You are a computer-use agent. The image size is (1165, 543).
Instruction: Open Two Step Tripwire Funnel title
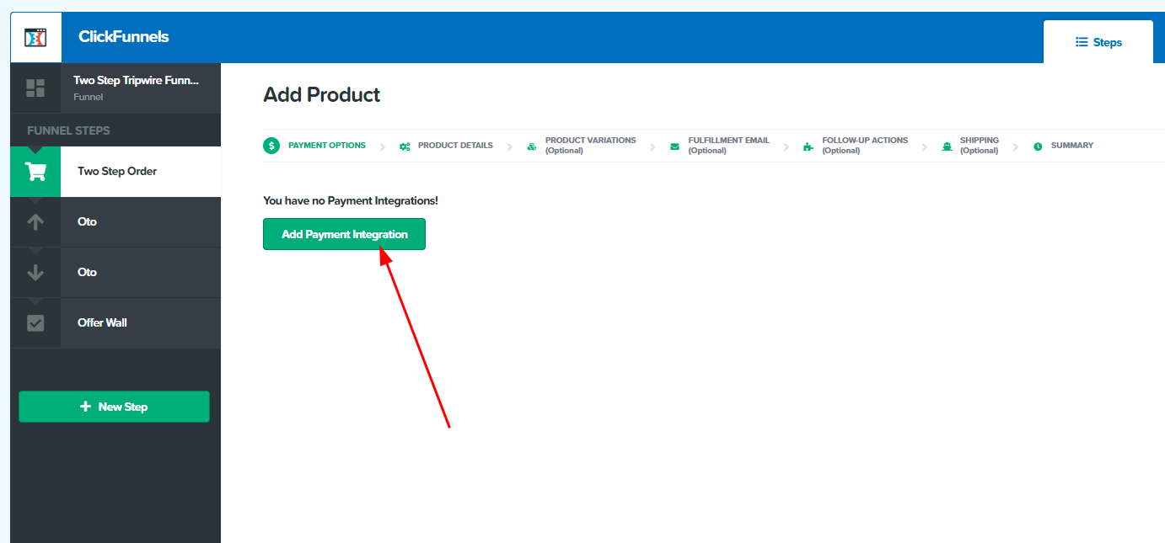tap(137, 81)
